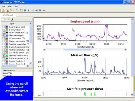Viewport: 135px width, 101px height.
Task: Click the input list scroll left arrow
Action: click(3, 66)
